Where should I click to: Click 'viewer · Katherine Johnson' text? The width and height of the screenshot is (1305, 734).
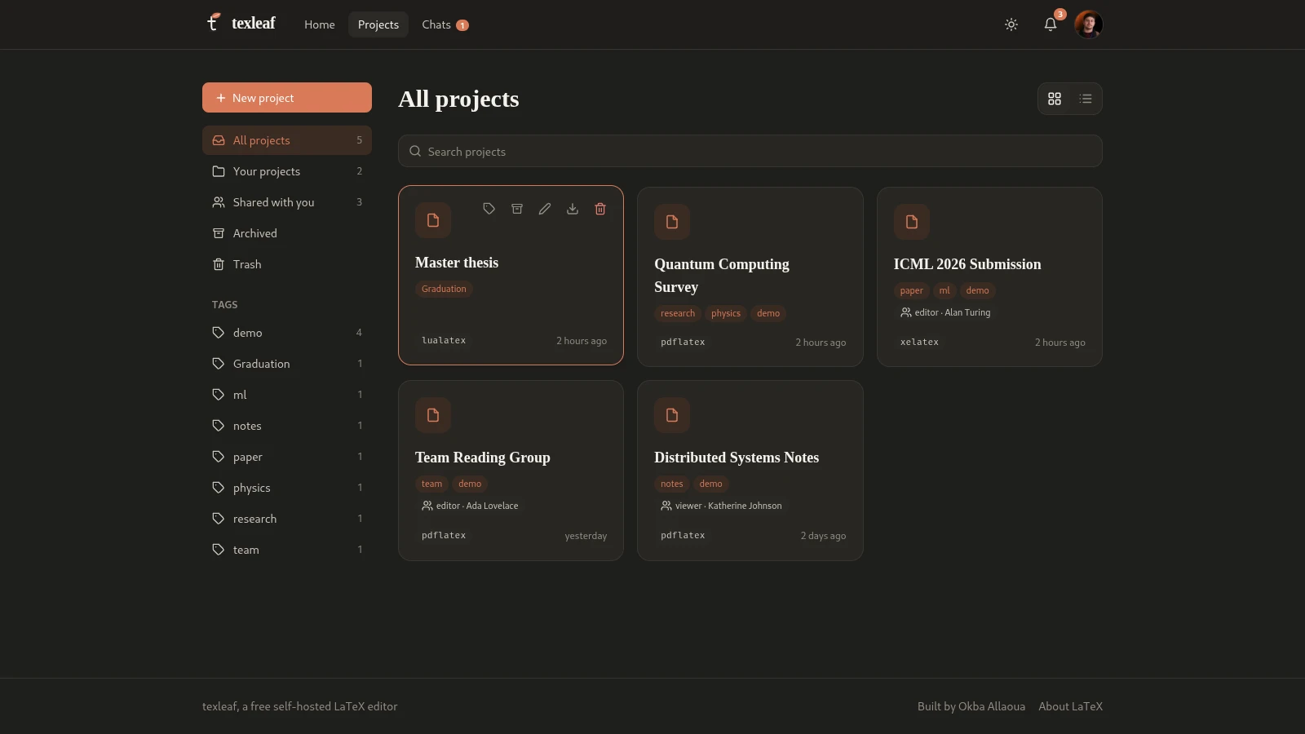728,506
